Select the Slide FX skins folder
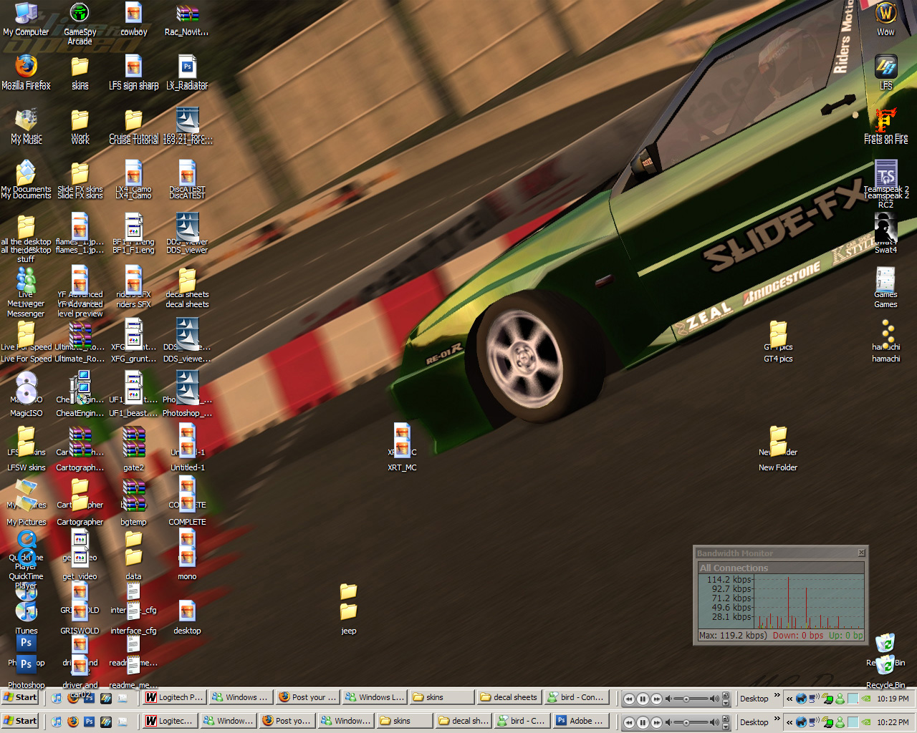The image size is (917, 733). 80,180
